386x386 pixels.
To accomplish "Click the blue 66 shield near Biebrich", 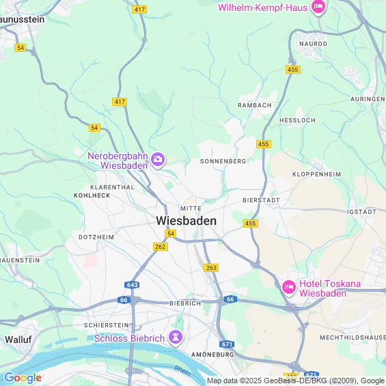I will point(230,299).
